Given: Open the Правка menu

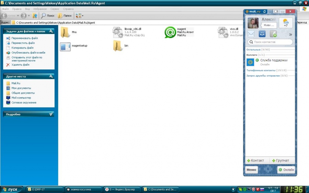Looking at the screenshot, I should [17, 9].
